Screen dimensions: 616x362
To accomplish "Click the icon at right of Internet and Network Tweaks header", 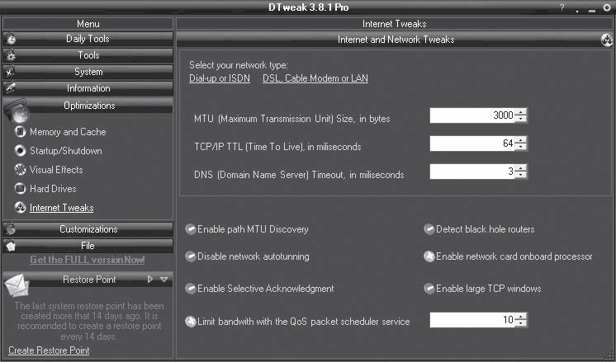I will (x=607, y=40).
